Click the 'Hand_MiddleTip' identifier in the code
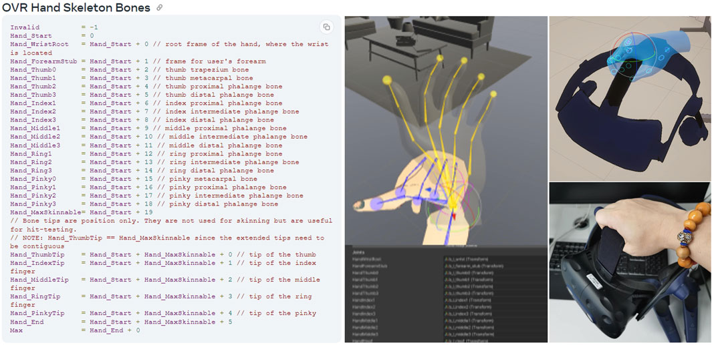Image resolution: width=712 pixels, height=345 pixels. 39,280
